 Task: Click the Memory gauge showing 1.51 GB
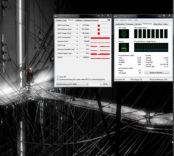point(124,48)
